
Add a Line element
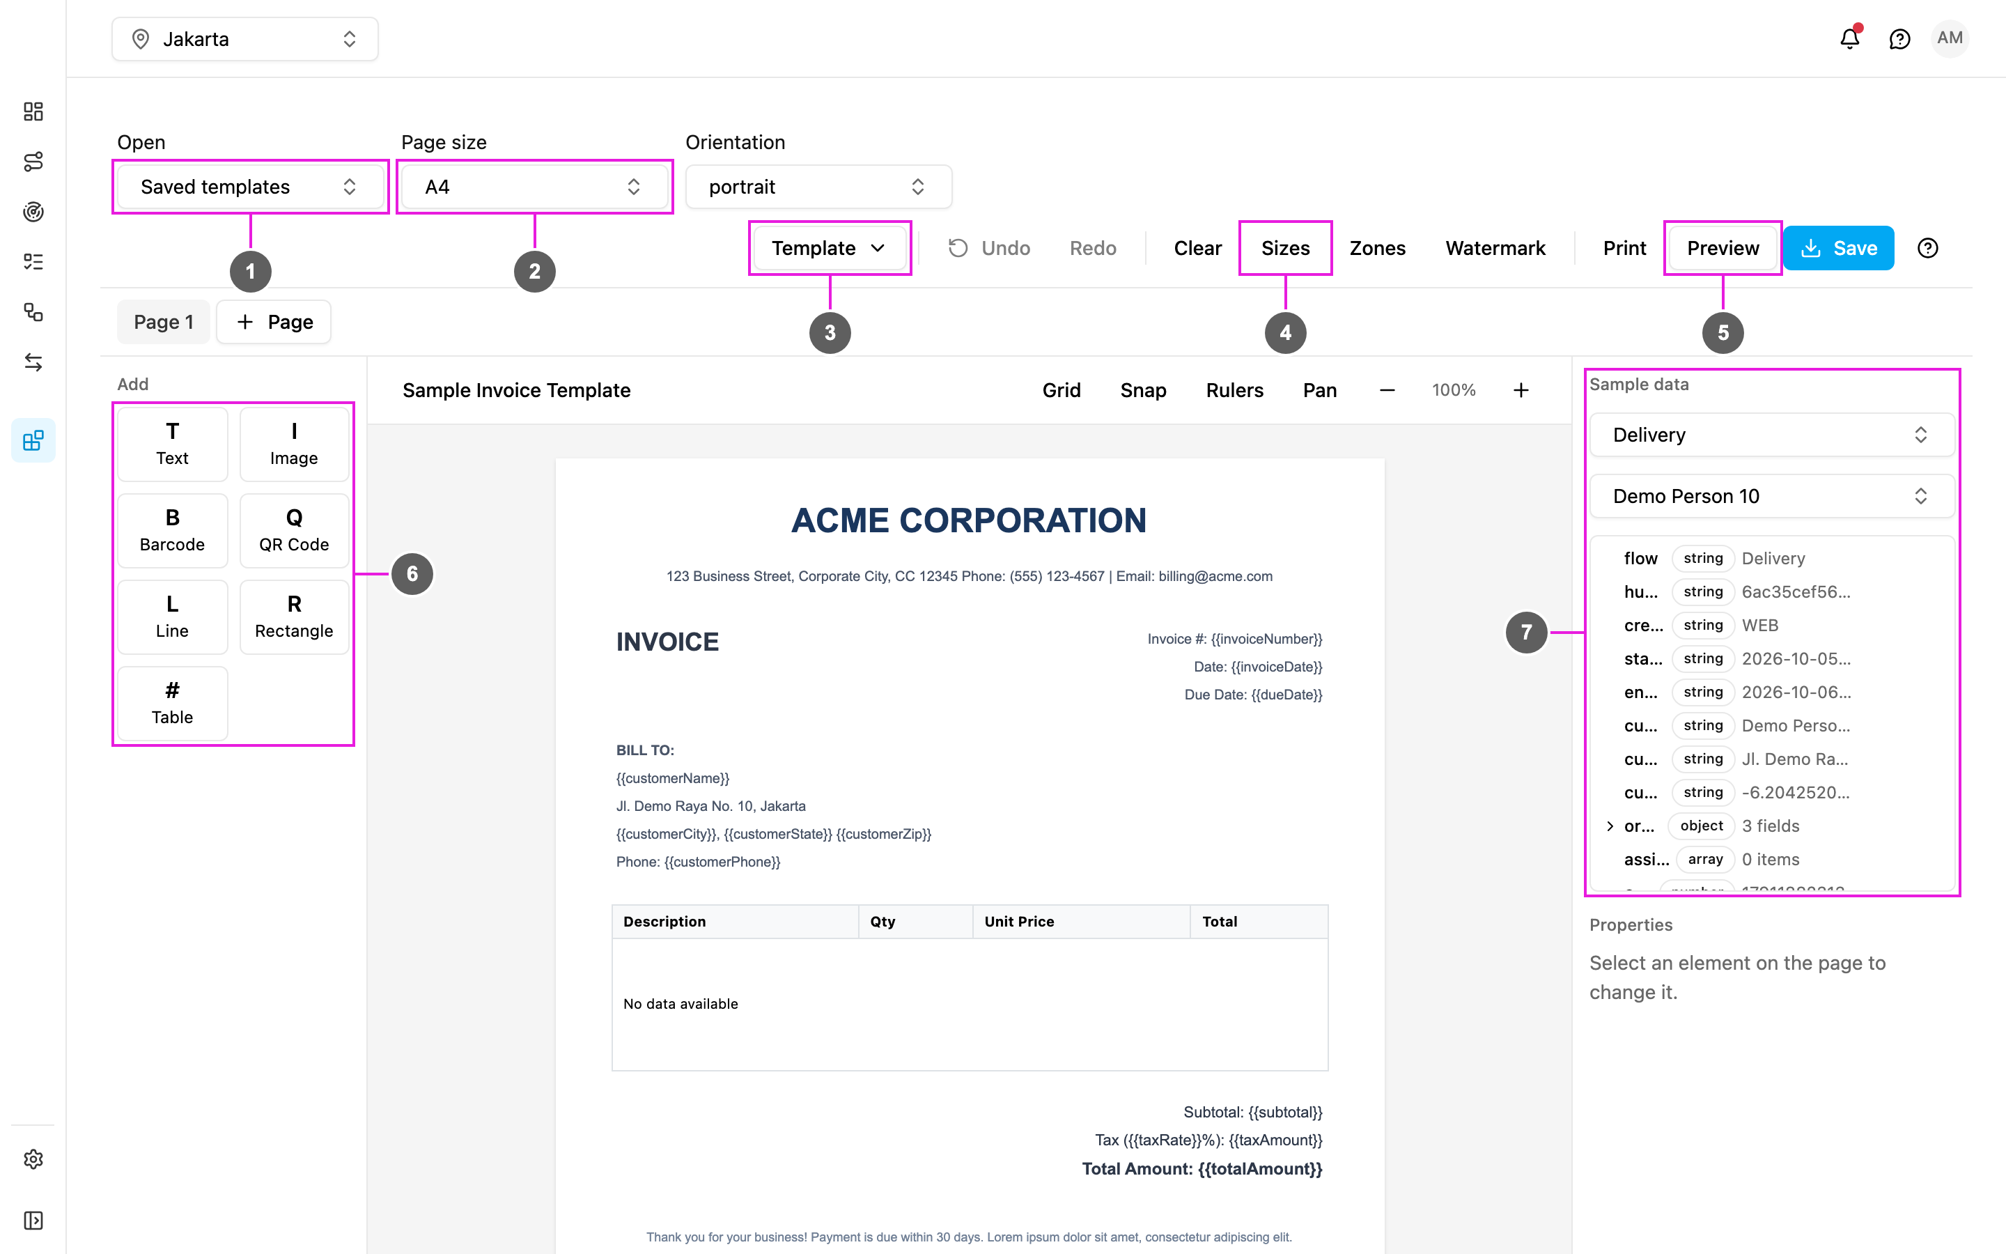[173, 617]
